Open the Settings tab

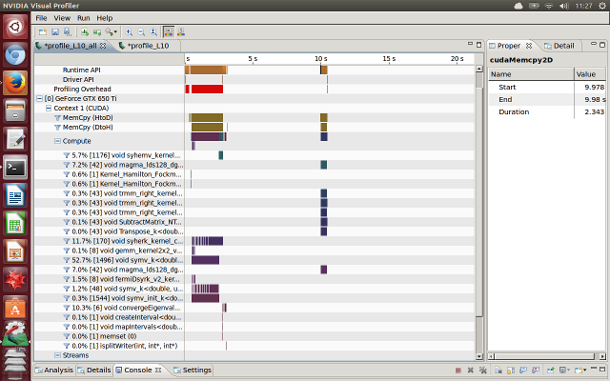coord(193,371)
